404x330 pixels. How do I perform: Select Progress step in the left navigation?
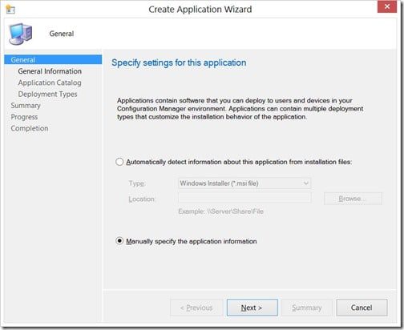pyautogui.click(x=24, y=117)
